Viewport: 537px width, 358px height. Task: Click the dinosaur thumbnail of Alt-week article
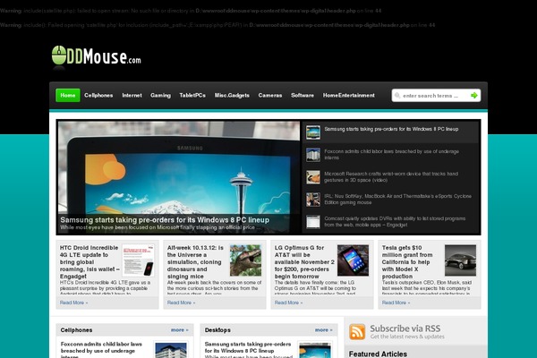245,260
